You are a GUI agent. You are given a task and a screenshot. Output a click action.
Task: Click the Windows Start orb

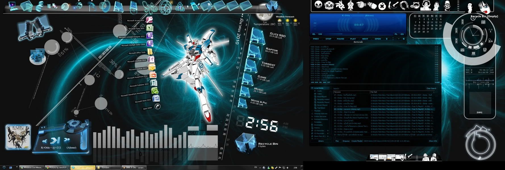tap(4, 167)
